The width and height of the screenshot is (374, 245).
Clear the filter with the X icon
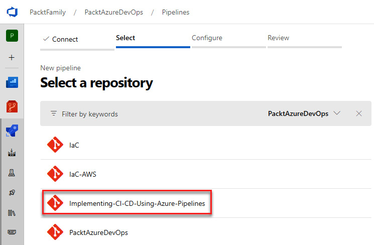point(359,113)
